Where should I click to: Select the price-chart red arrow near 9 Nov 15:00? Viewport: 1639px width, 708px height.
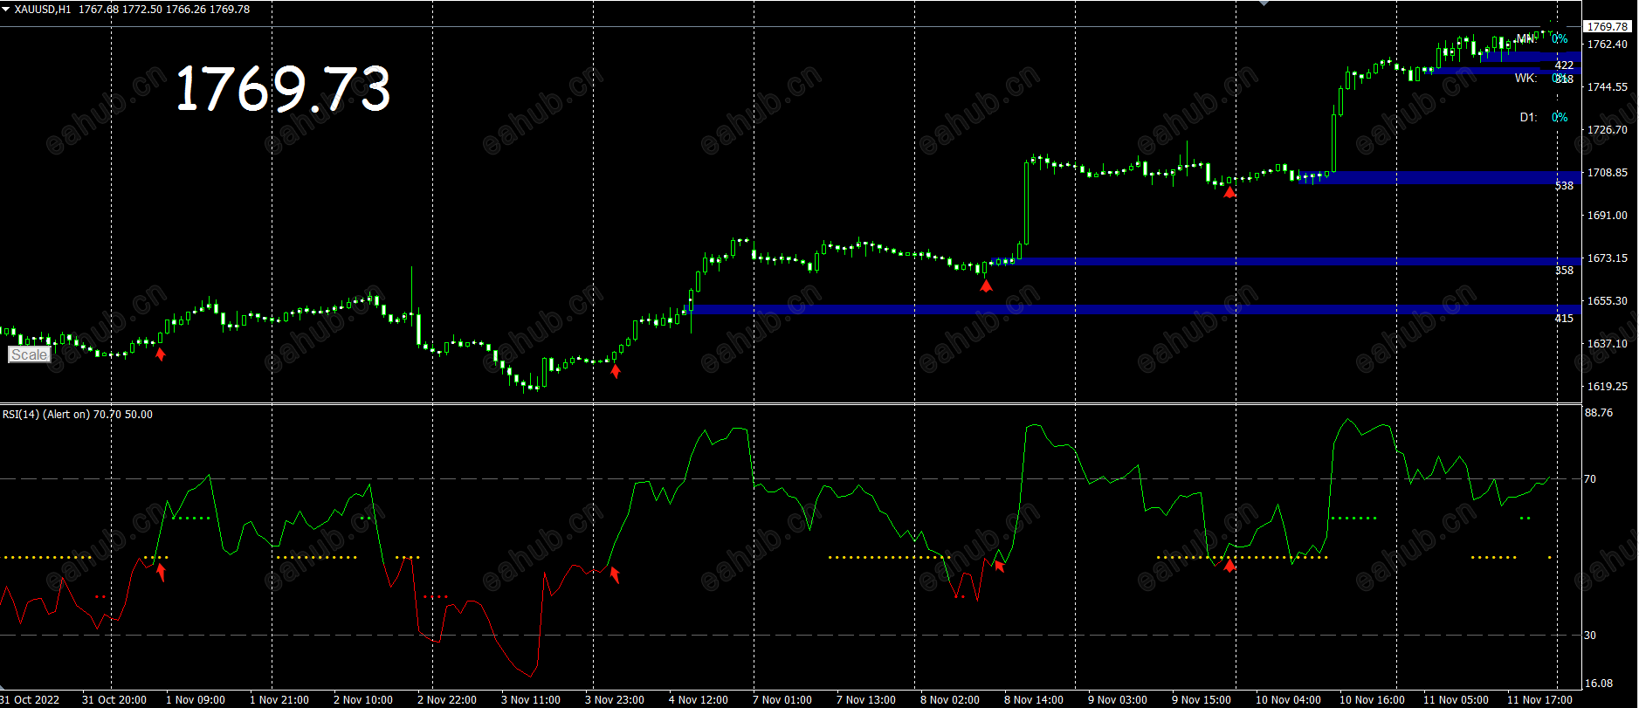pyautogui.click(x=1229, y=192)
